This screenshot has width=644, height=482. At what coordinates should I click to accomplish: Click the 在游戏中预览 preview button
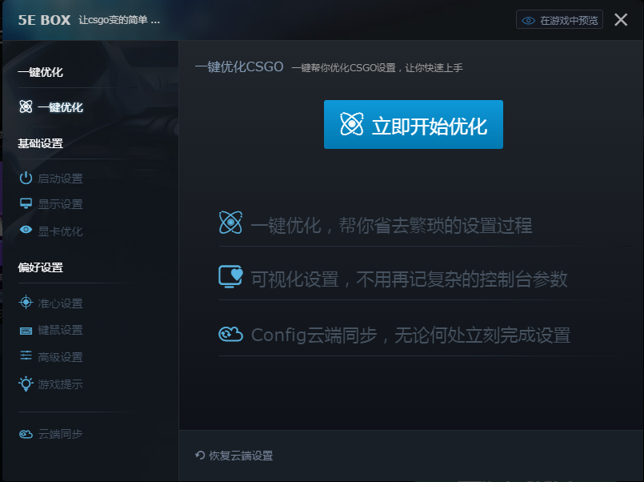point(559,20)
